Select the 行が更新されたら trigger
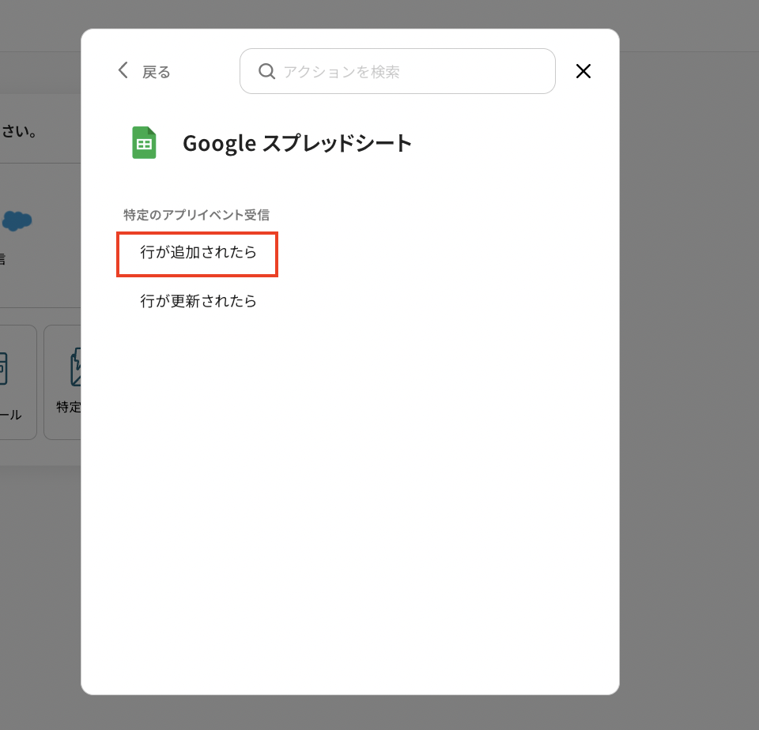Viewport: 759px width, 730px height. (x=198, y=301)
